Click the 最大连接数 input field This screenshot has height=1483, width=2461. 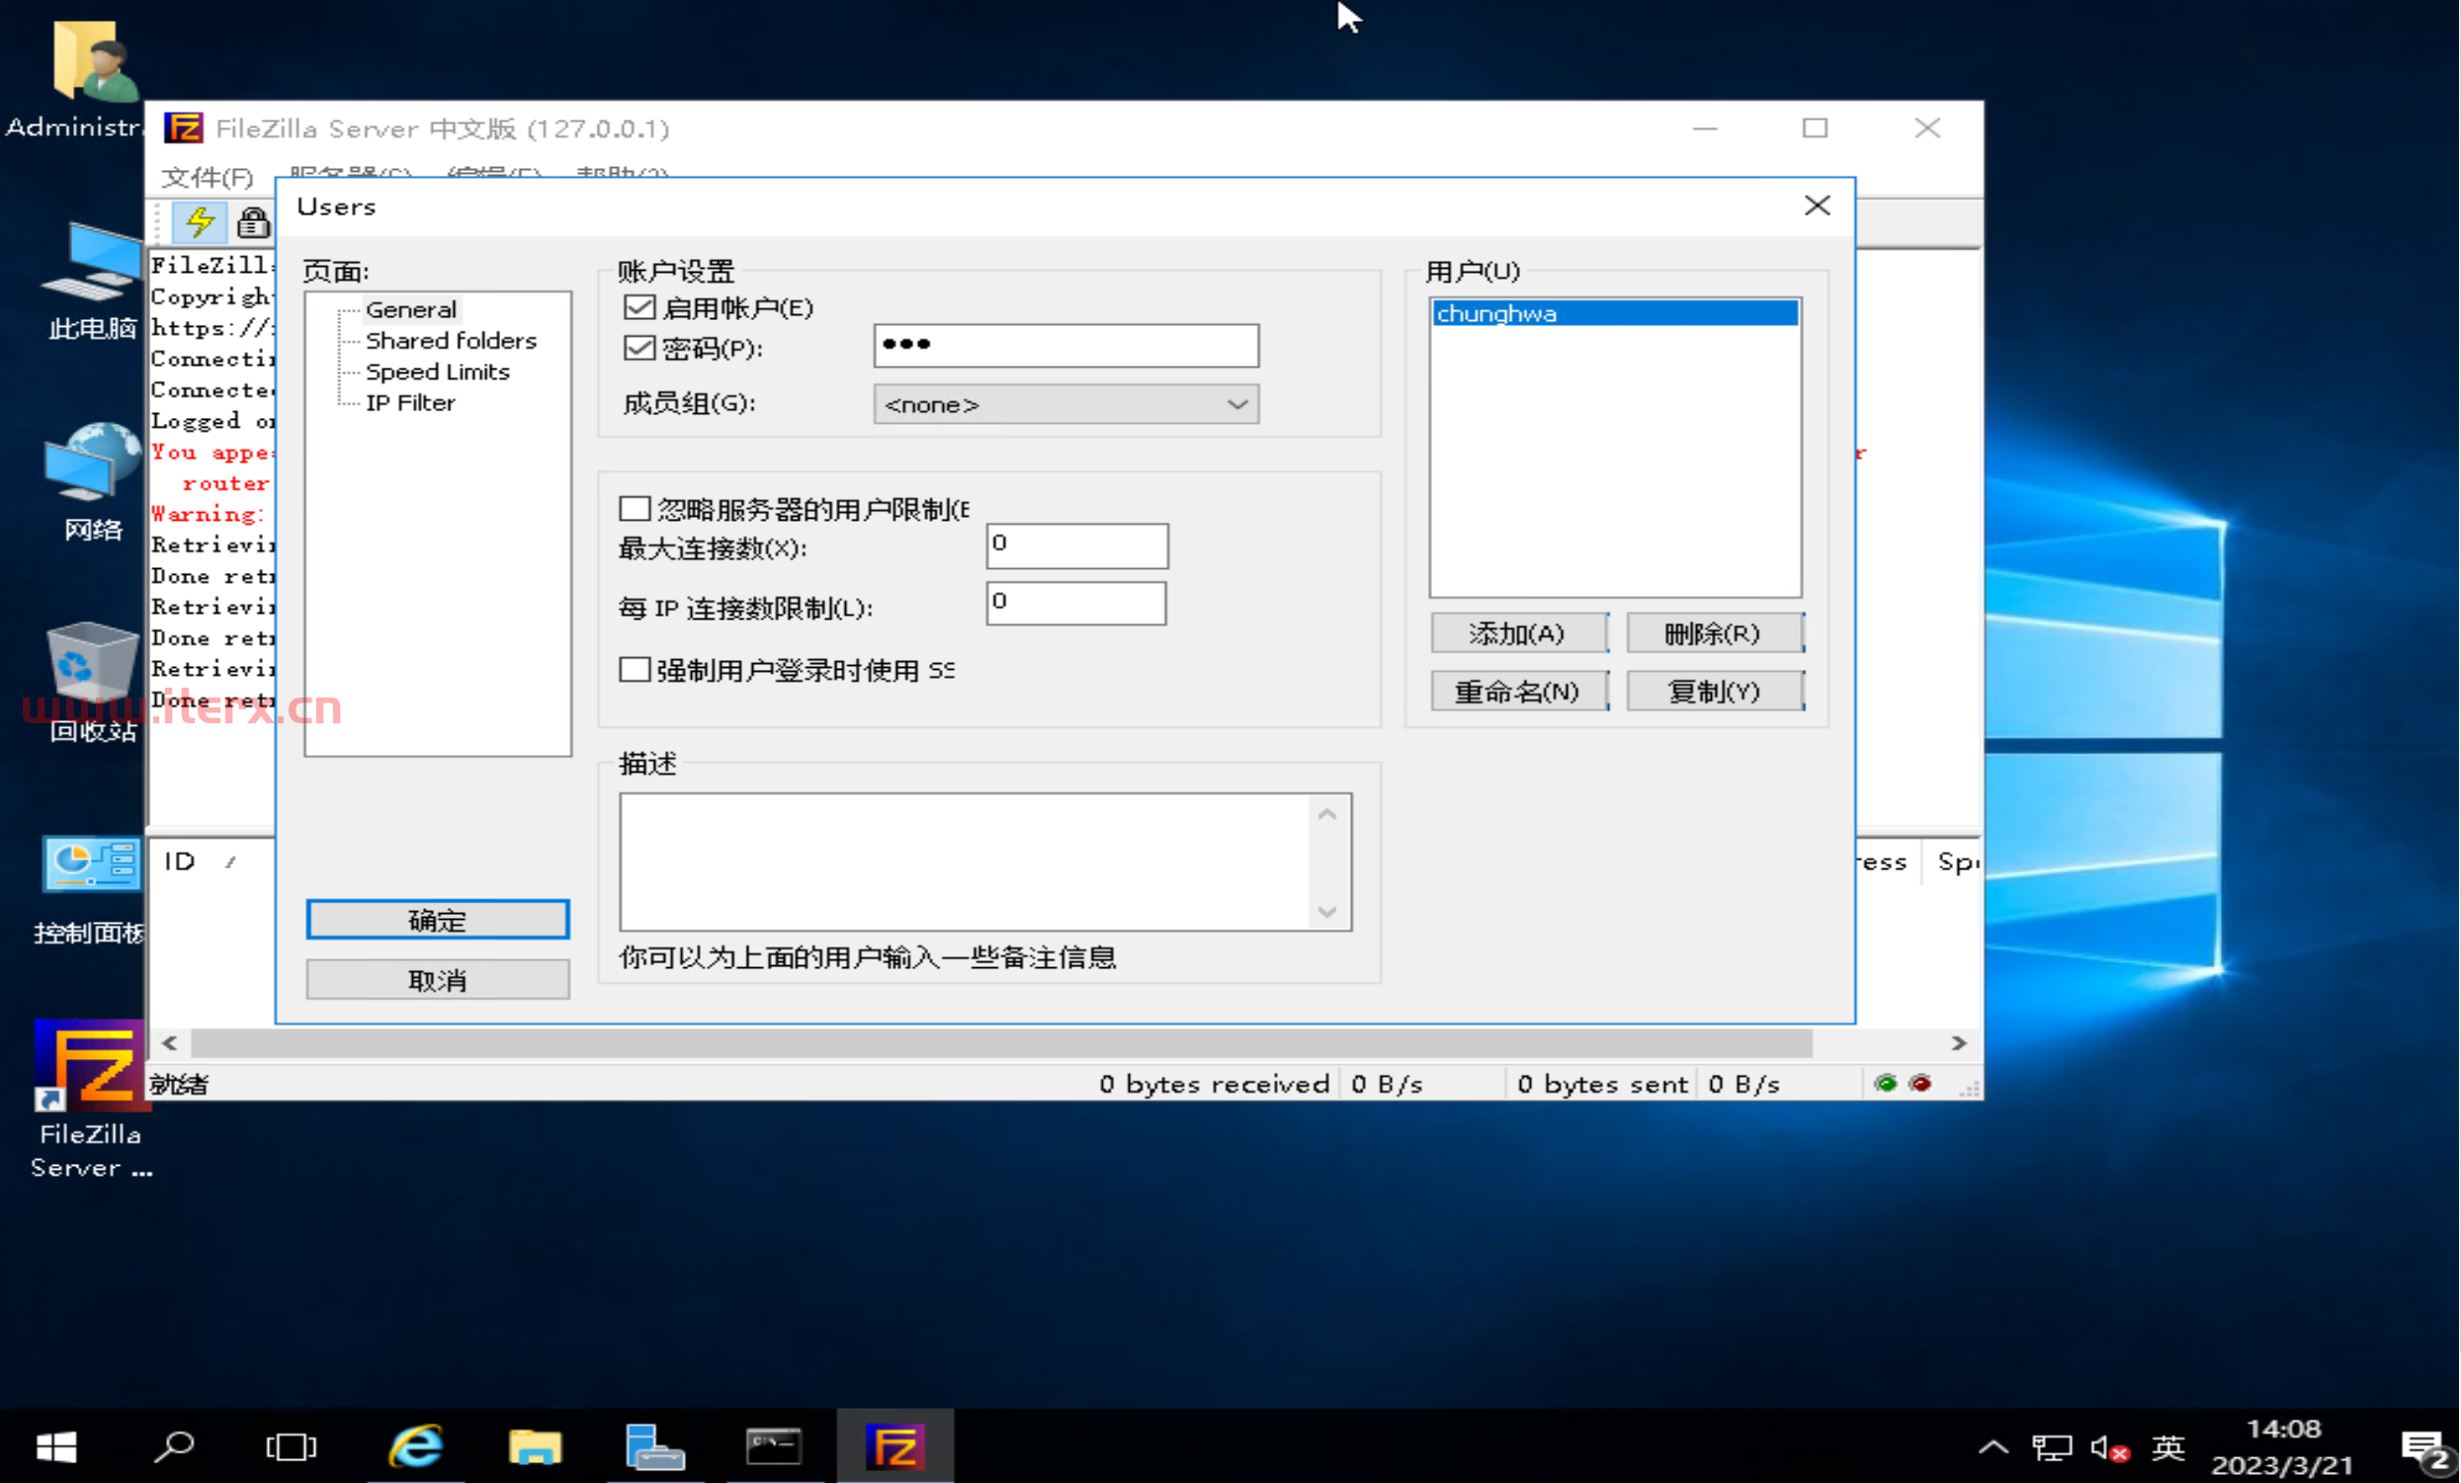point(1076,545)
